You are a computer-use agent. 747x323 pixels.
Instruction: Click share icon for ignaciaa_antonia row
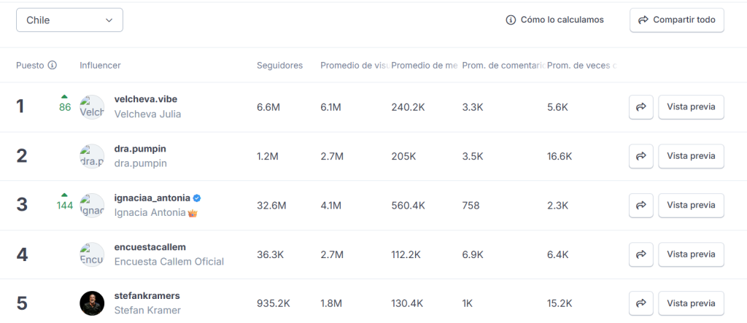pos(640,206)
